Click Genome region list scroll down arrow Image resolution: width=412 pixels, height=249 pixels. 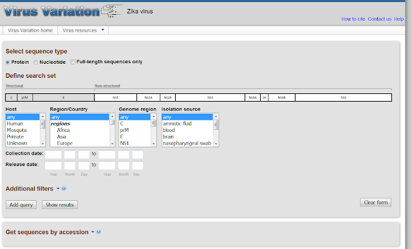tap(154, 143)
